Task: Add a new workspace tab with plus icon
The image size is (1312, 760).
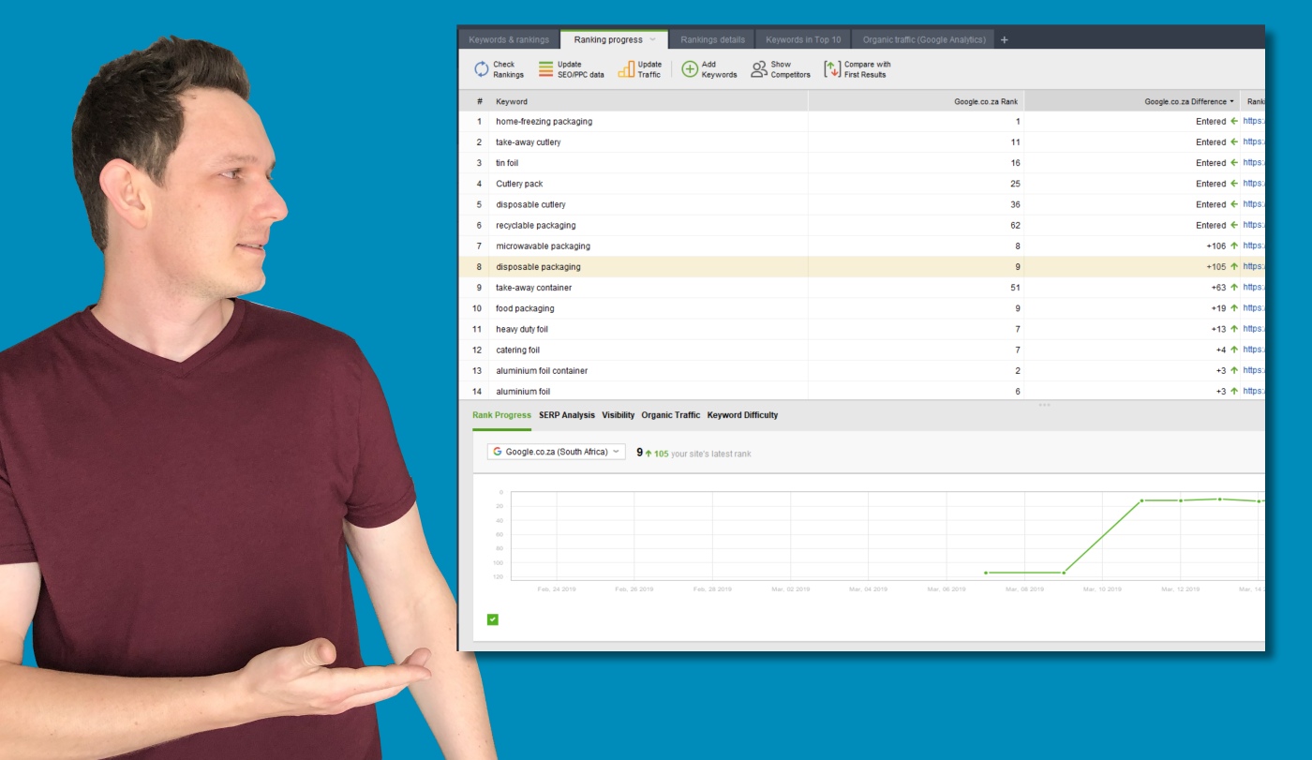Action: [x=1005, y=40]
